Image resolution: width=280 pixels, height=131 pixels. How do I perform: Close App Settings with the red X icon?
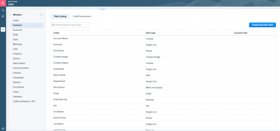(x=3, y=3)
